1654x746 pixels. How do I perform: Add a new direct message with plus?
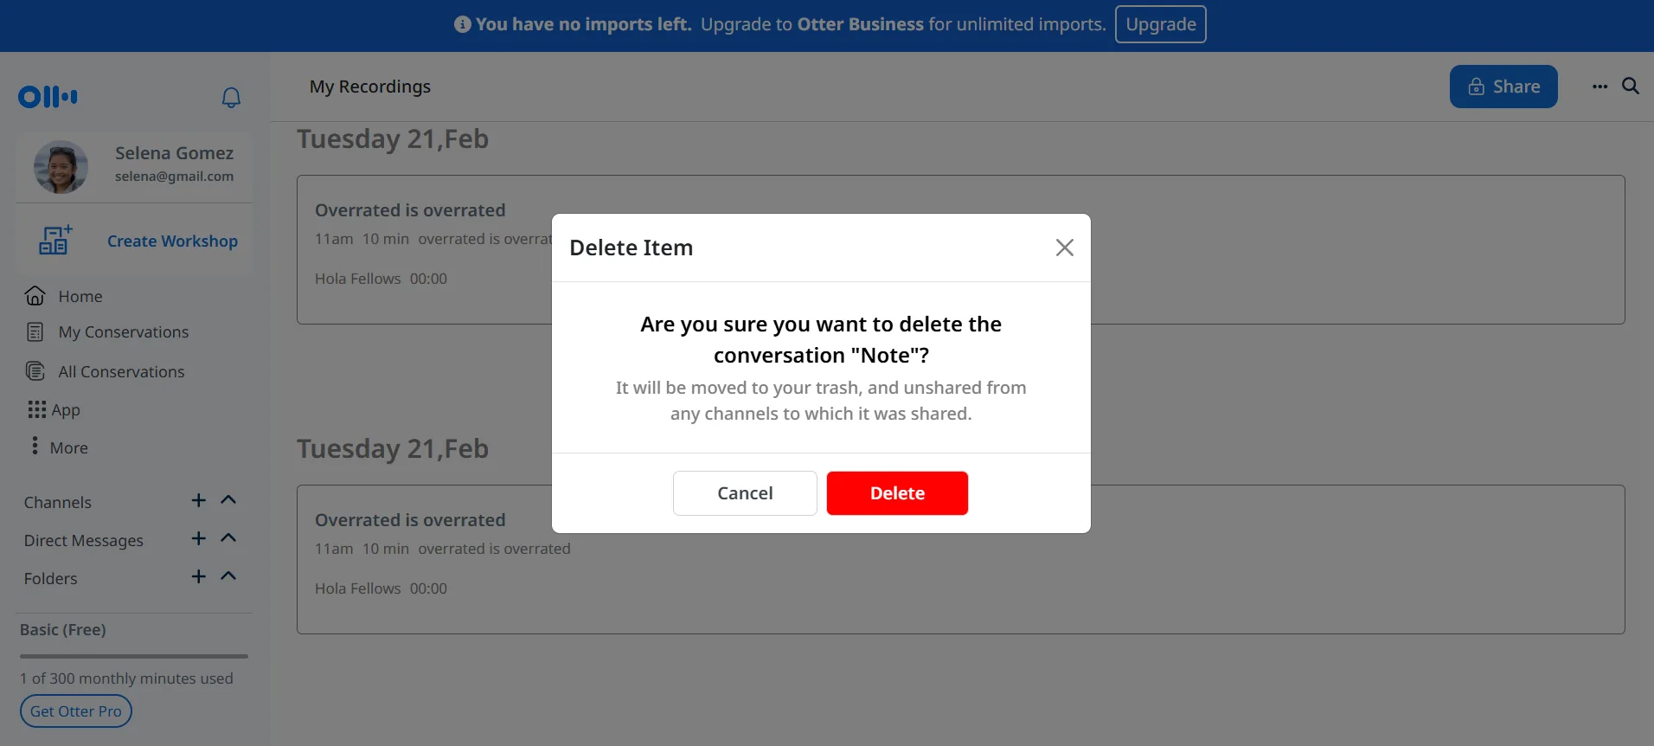[x=199, y=539]
